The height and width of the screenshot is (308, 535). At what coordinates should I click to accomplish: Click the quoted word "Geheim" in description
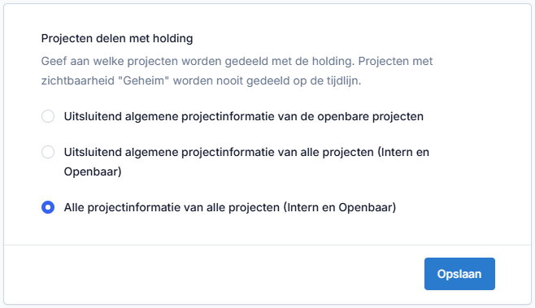tap(144, 80)
